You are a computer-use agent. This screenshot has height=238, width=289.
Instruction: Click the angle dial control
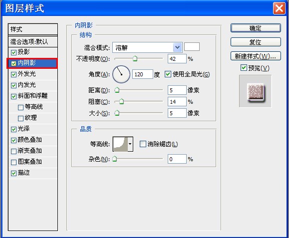tap(121, 74)
